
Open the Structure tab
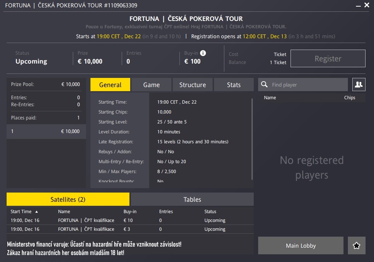point(192,85)
